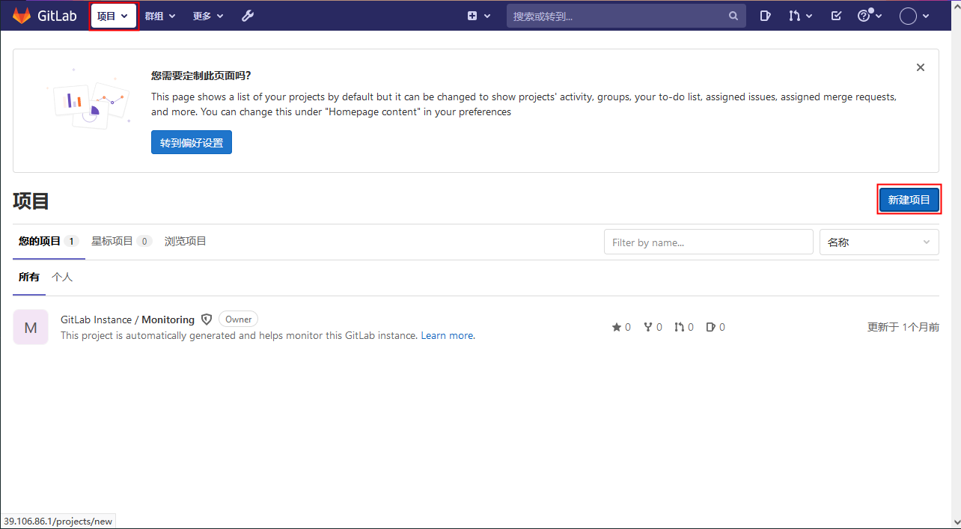Expand the 项目 dropdown menu
The width and height of the screenshot is (961, 529).
(113, 16)
